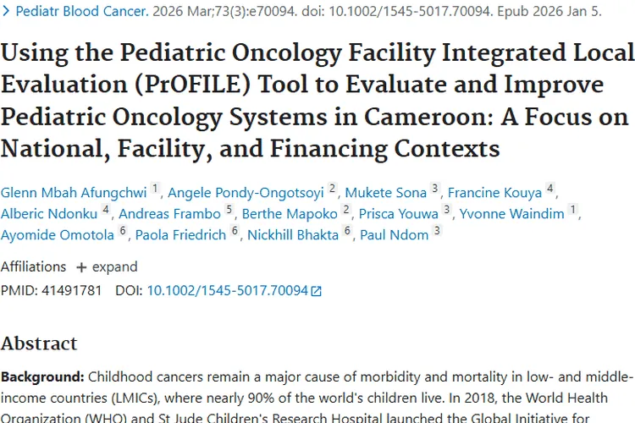This screenshot has height=423, width=635.
Task: Open author Yvonne Waindim
Action: tap(512, 213)
